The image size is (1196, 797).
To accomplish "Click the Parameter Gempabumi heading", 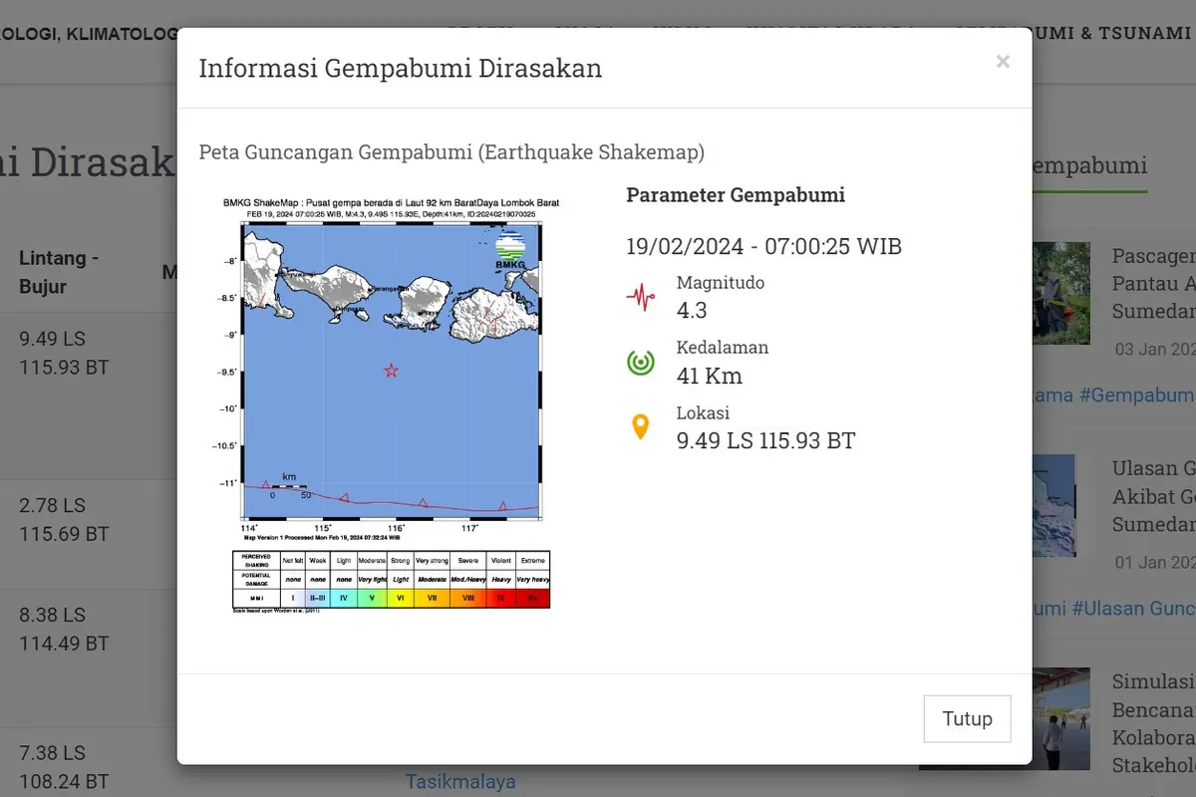I will pos(736,195).
